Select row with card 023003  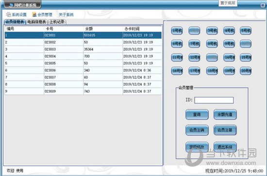83,49
